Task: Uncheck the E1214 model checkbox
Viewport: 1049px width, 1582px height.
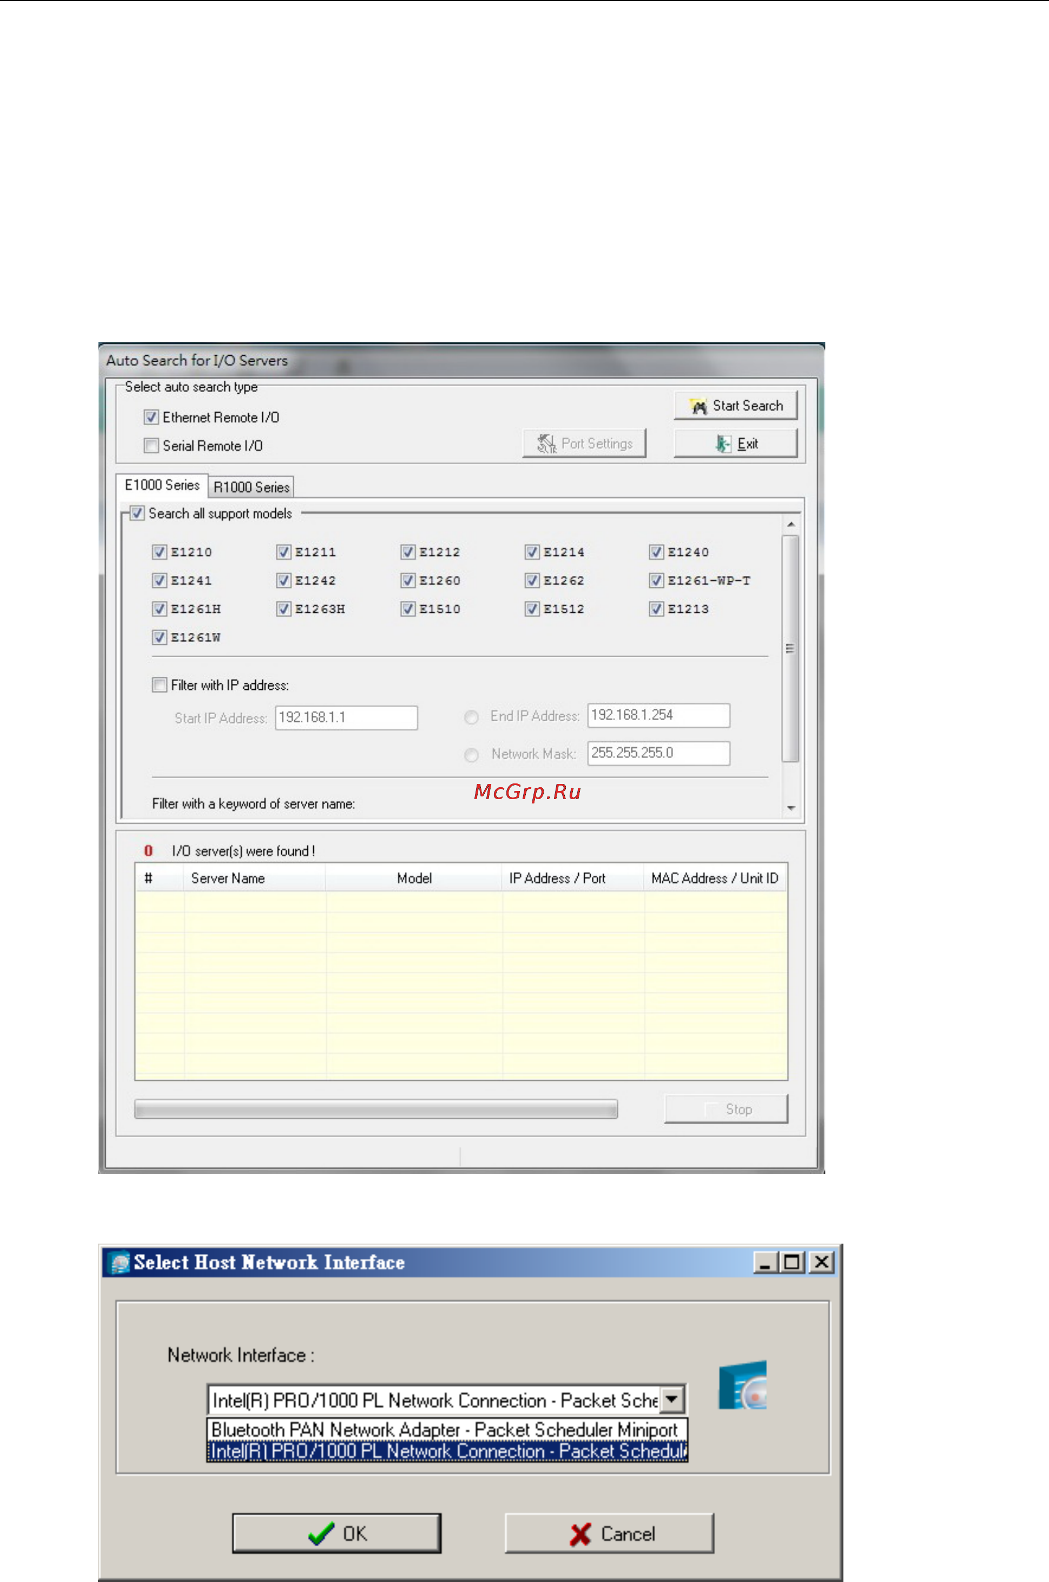Action: click(x=532, y=552)
